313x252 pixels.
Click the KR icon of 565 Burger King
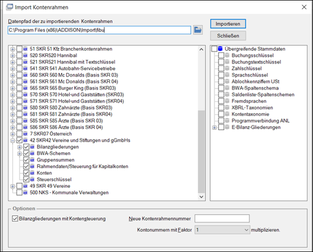point(26,88)
